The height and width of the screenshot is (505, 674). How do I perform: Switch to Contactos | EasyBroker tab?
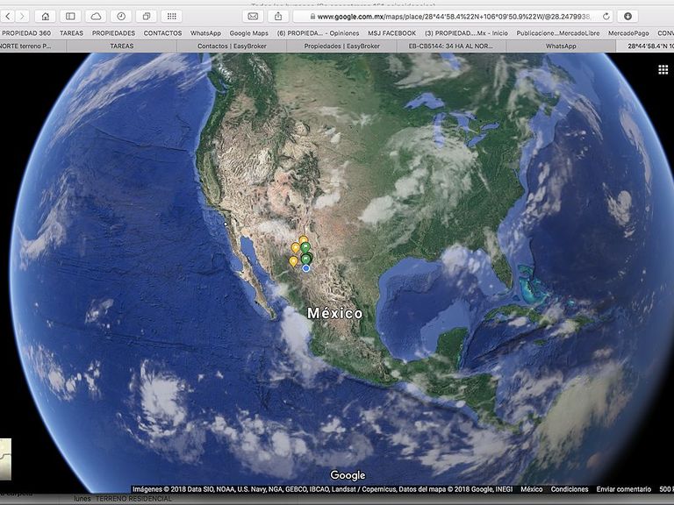coord(232,46)
